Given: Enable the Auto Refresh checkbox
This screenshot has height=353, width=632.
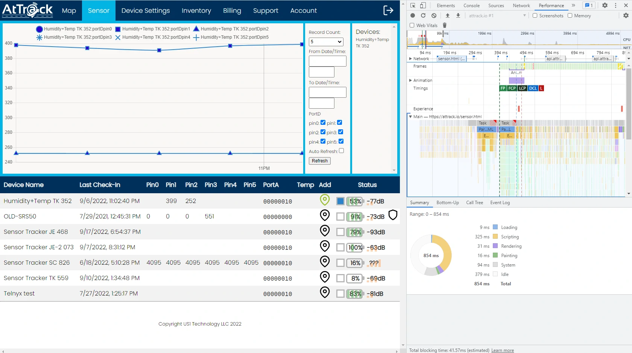Looking at the screenshot, I should tap(341, 151).
